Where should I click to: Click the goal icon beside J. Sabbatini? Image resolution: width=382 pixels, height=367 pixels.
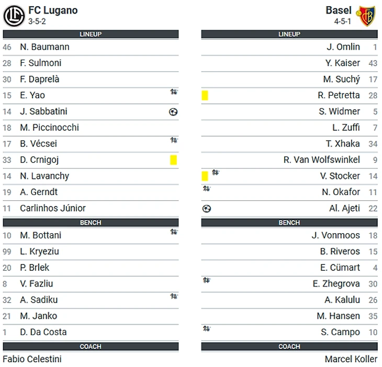tap(173, 111)
